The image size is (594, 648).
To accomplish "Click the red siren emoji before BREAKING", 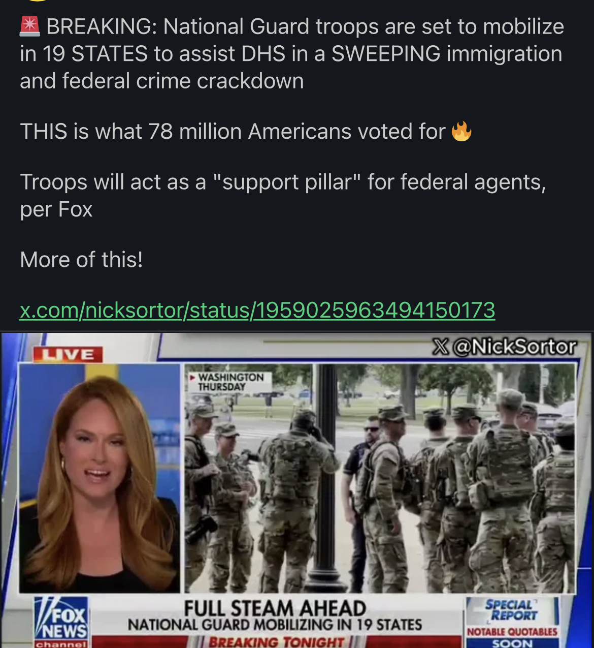I will click(x=30, y=26).
